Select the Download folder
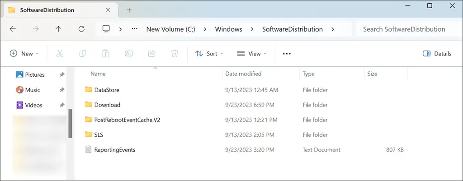463x181 pixels. coord(107,105)
